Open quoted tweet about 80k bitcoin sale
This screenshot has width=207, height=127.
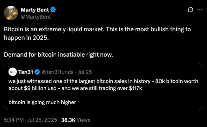103,87
